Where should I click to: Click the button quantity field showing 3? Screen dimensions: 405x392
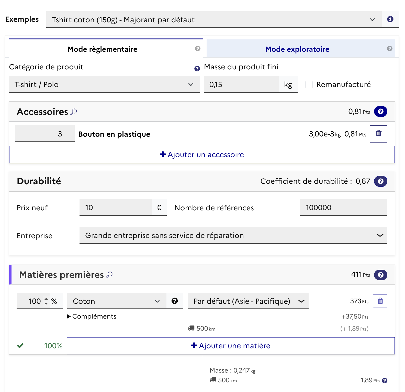[45, 134]
